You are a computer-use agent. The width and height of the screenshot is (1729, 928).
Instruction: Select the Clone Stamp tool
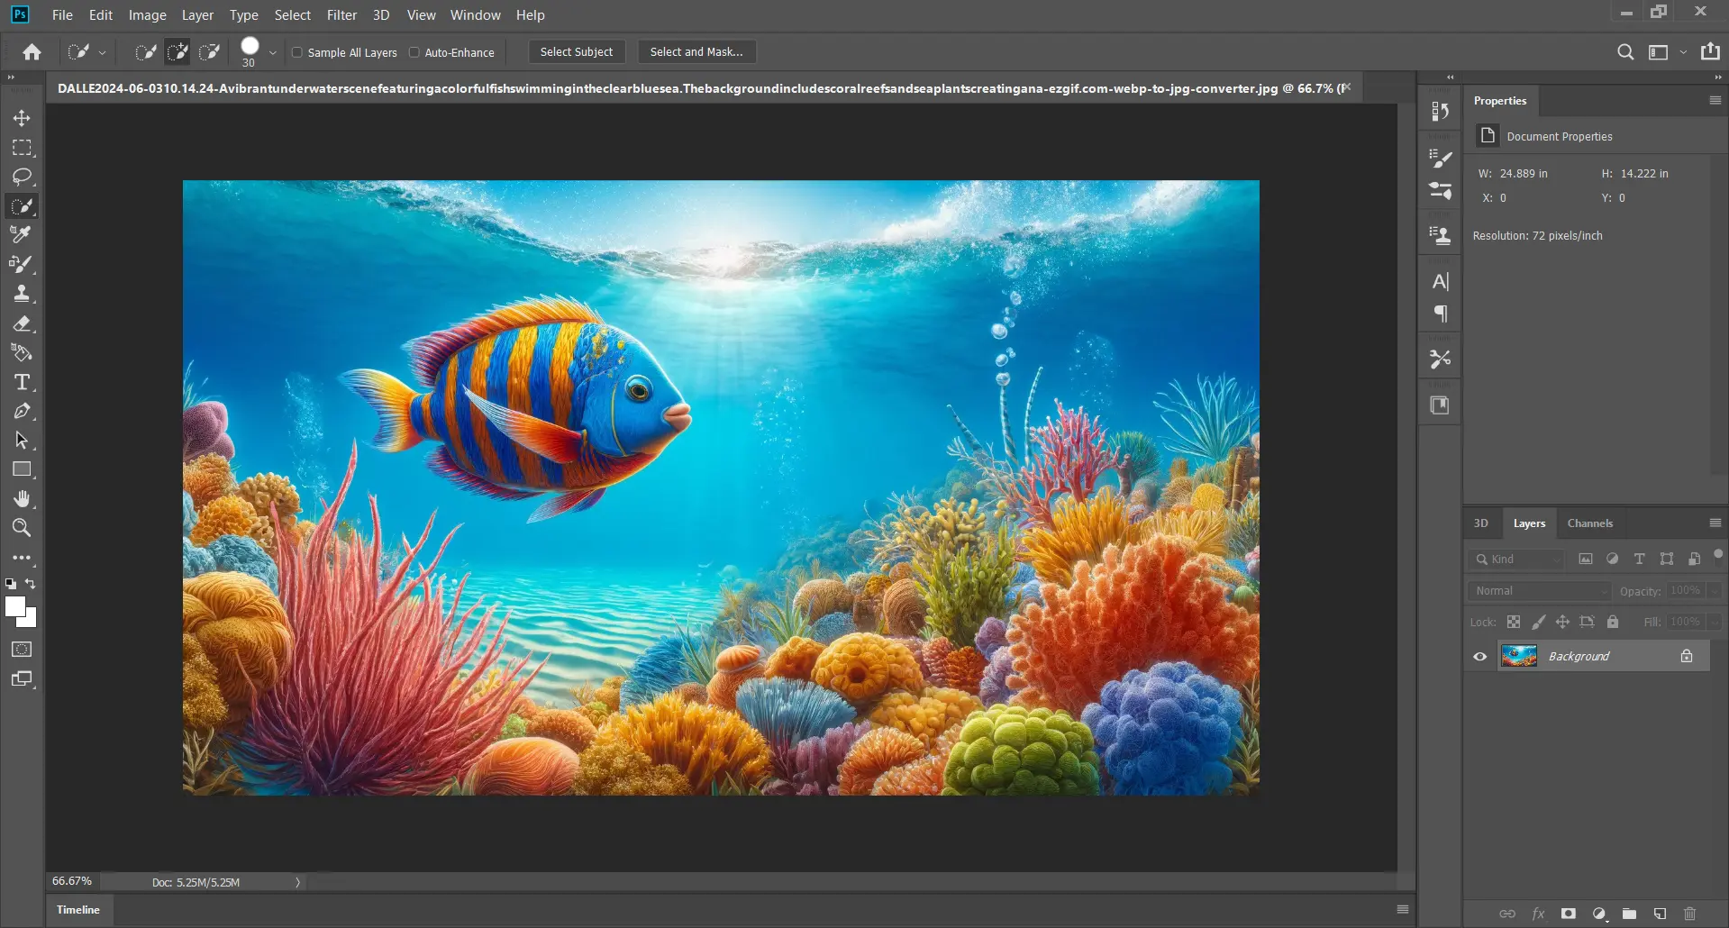coord(22,294)
